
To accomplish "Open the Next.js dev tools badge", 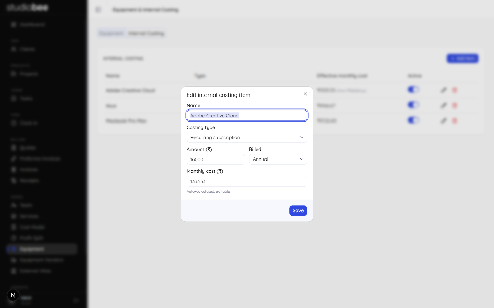I will pos(13,295).
